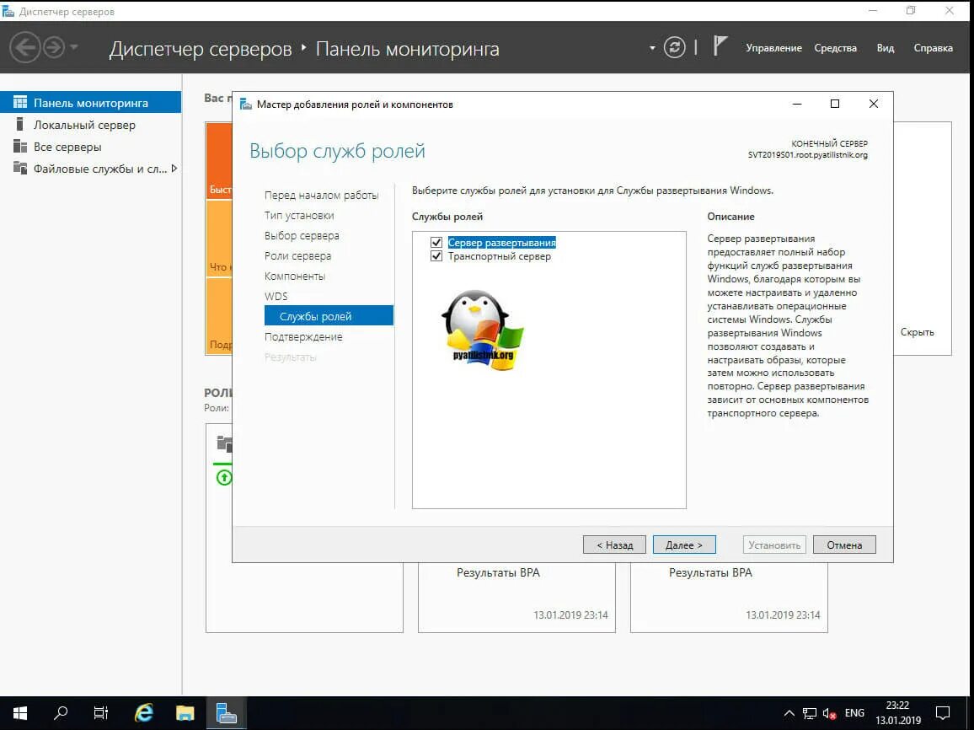Screen dimensions: 974x730
Task: Expand hidden icons chevron in system tray
Action: [789, 712]
